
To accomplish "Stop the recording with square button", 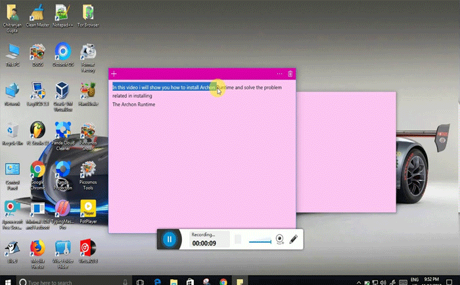I will click(238, 239).
